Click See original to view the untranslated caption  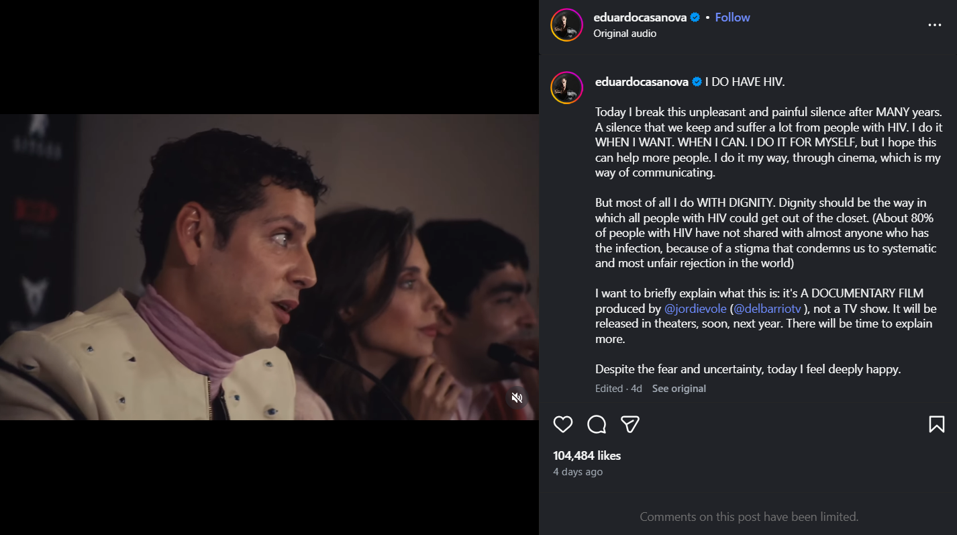(678, 389)
